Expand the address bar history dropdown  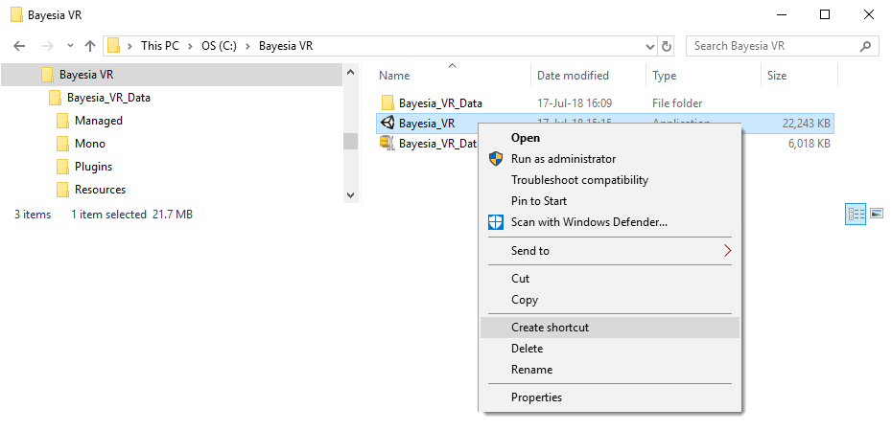(x=649, y=46)
